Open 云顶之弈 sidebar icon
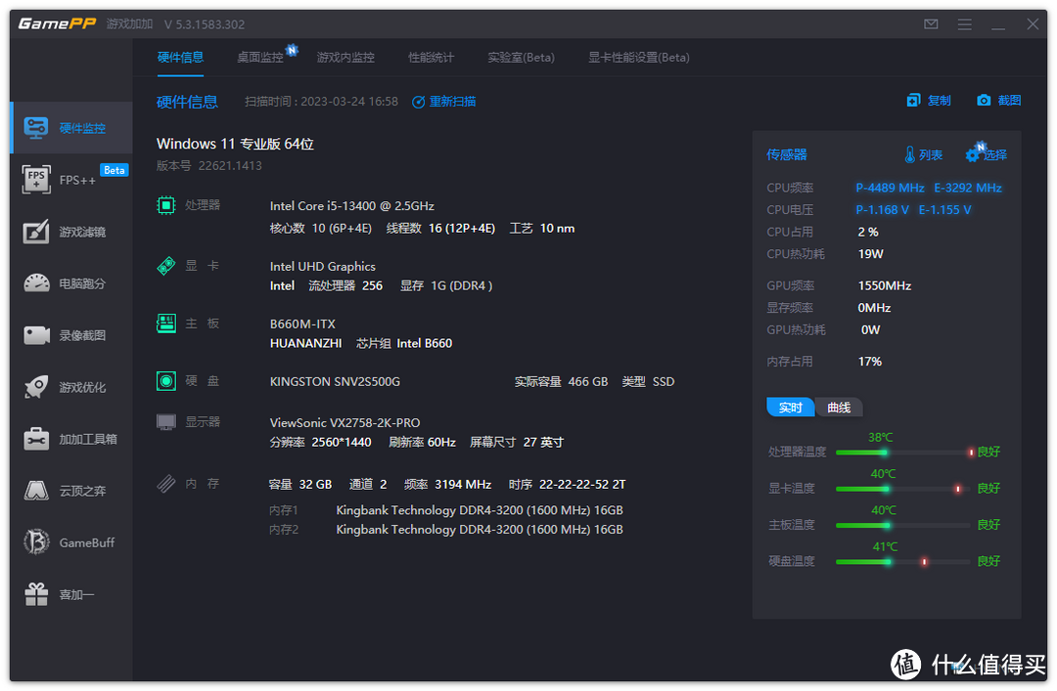This screenshot has width=1057, height=691. pos(36,491)
